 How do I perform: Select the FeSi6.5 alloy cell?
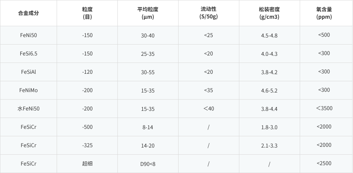point(29,54)
